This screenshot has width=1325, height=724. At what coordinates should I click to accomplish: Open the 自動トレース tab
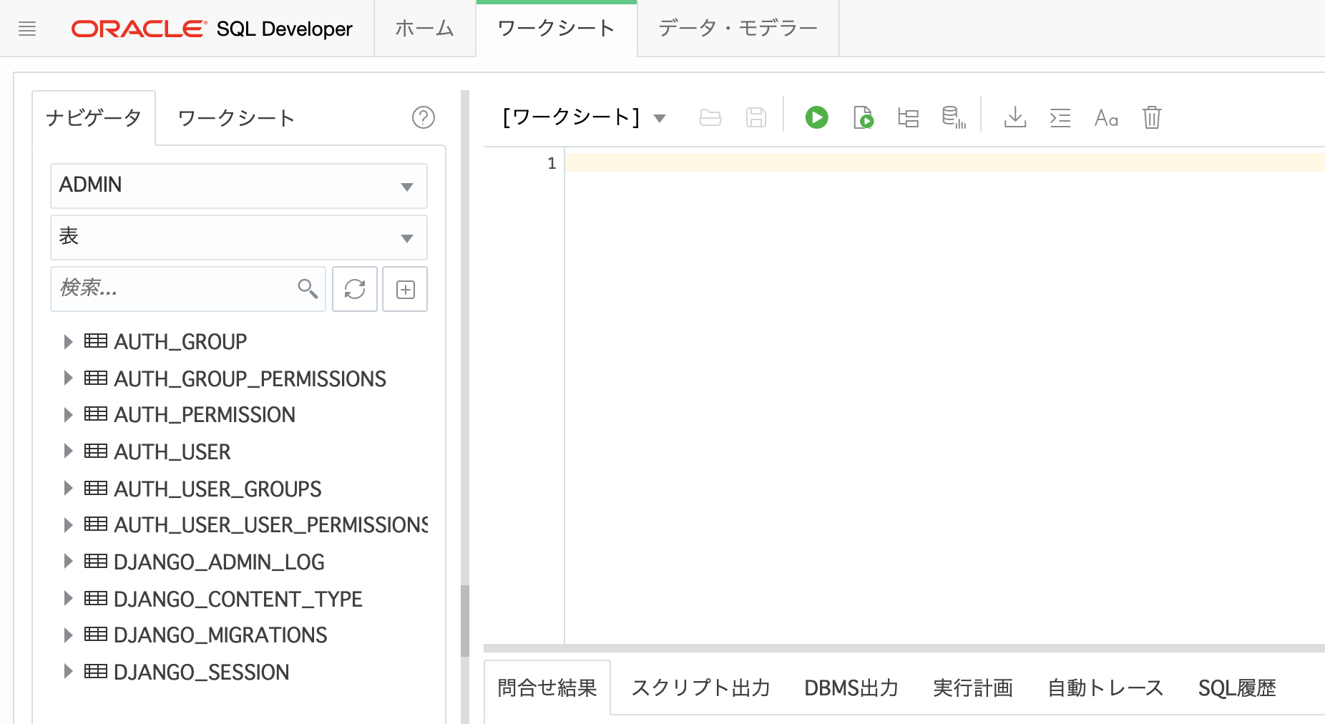point(1105,688)
